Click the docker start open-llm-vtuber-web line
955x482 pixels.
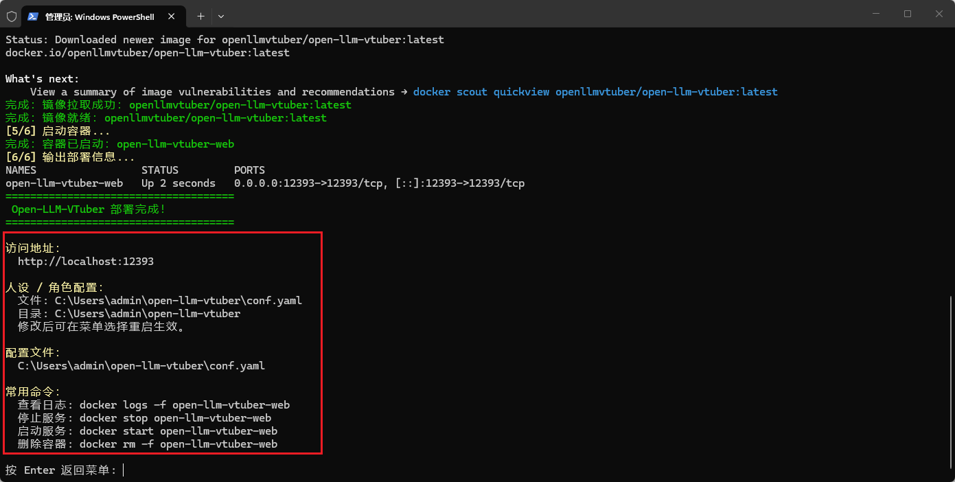tap(148, 431)
